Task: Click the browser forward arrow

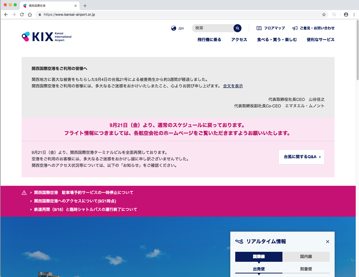Action: pyautogui.click(x=14, y=14)
